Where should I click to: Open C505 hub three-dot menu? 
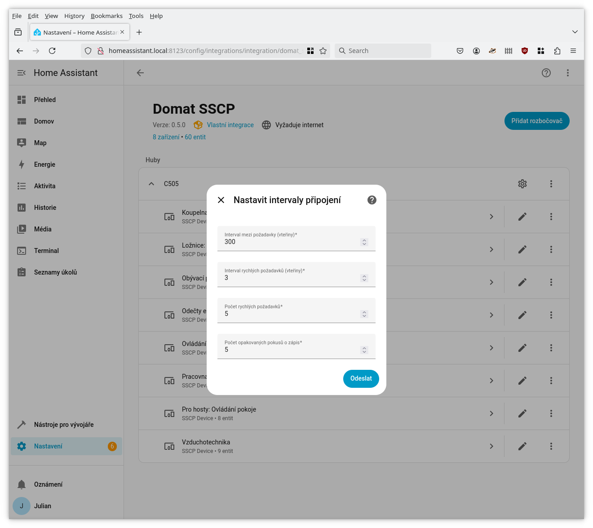(x=551, y=184)
